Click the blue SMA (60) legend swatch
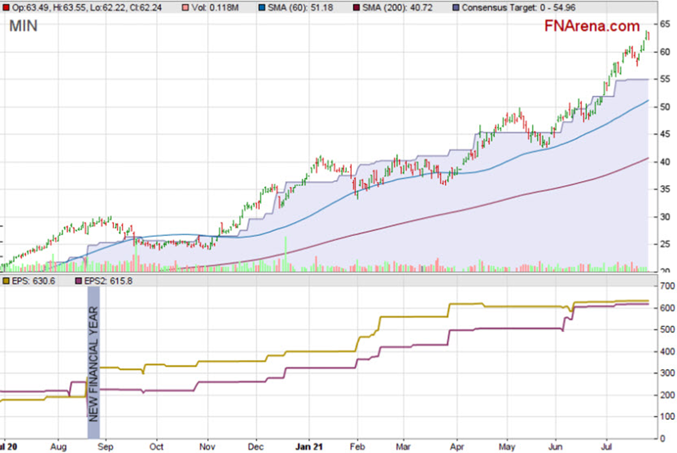This screenshot has width=677, height=453. click(x=263, y=8)
